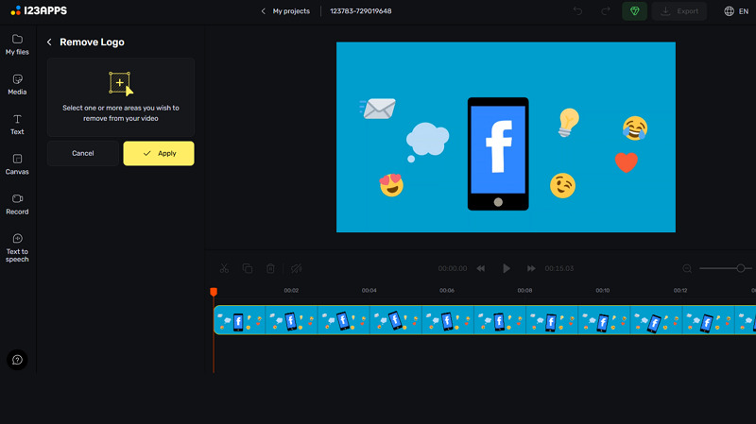Zoom out the timeline with magnifier
This screenshot has height=424, width=756.
coord(687,268)
